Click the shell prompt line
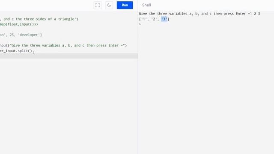 pyautogui.click(x=140, y=24)
